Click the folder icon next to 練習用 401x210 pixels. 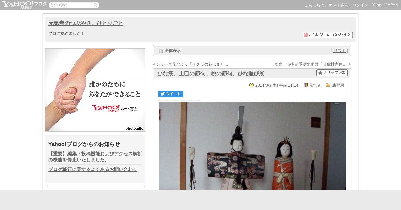tap(328, 85)
